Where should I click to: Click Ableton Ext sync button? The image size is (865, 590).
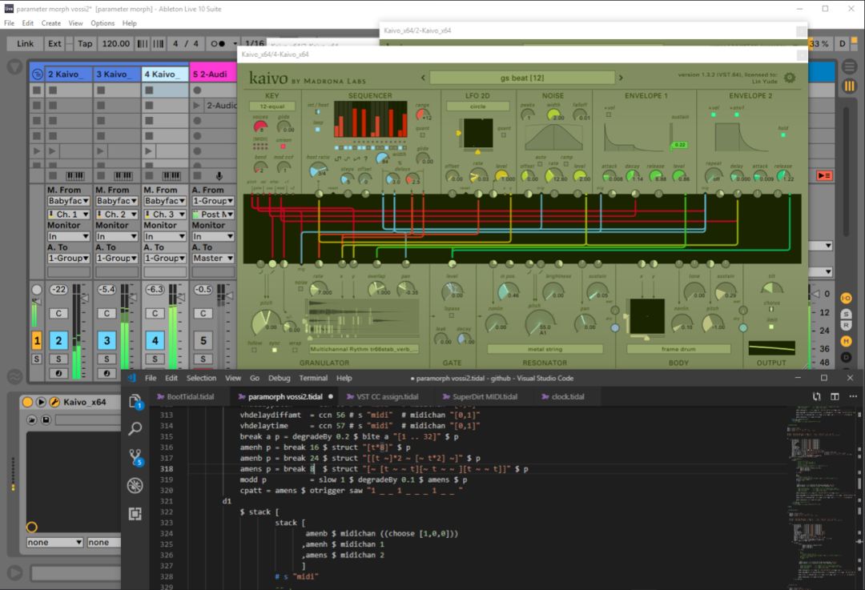tap(54, 43)
